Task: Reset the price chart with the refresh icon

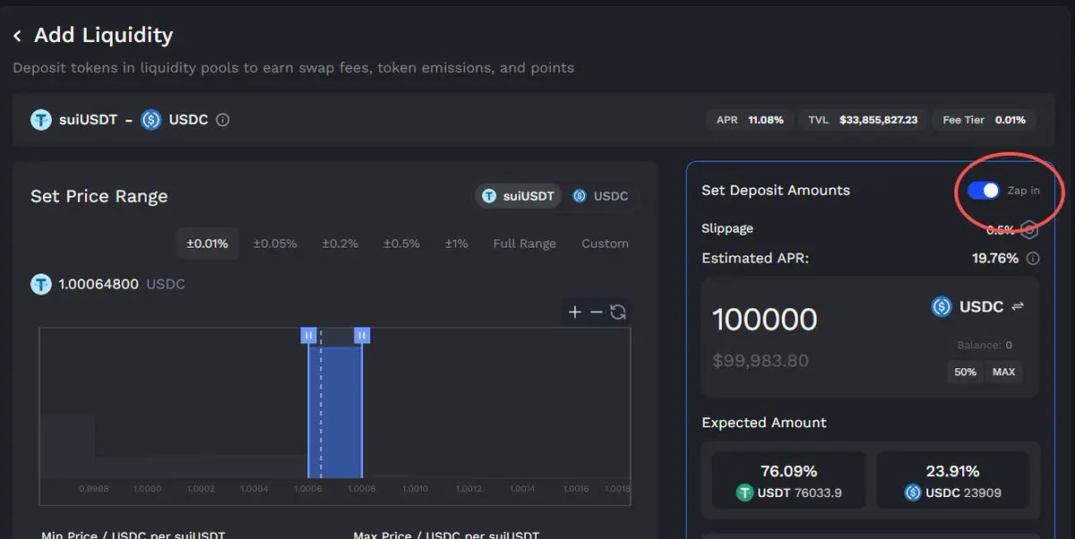Action: pyautogui.click(x=618, y=312)
